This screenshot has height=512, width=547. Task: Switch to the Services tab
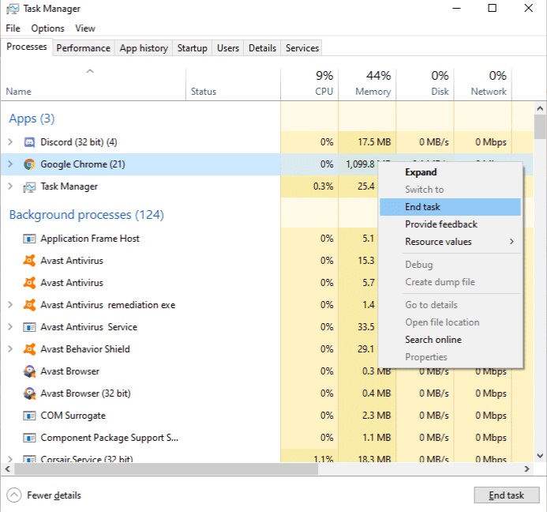302,48
